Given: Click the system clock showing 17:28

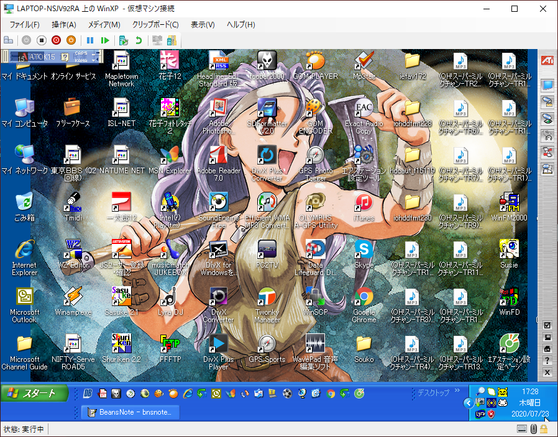Looking at the screenshot, I should point(530,392).
